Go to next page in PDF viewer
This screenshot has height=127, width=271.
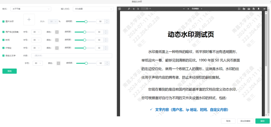point(138,9)
